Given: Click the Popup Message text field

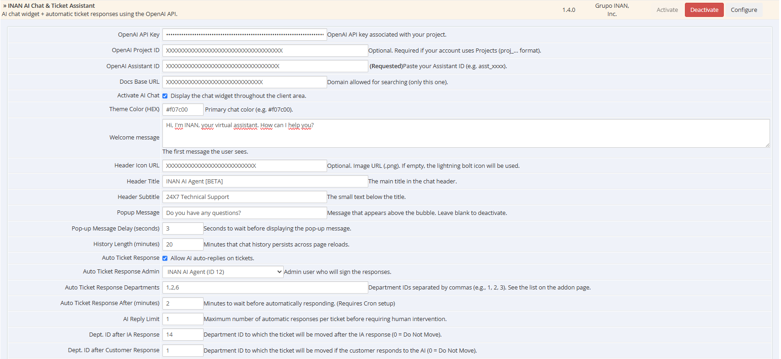Looking at the screenshot, I should coord(244,213).
